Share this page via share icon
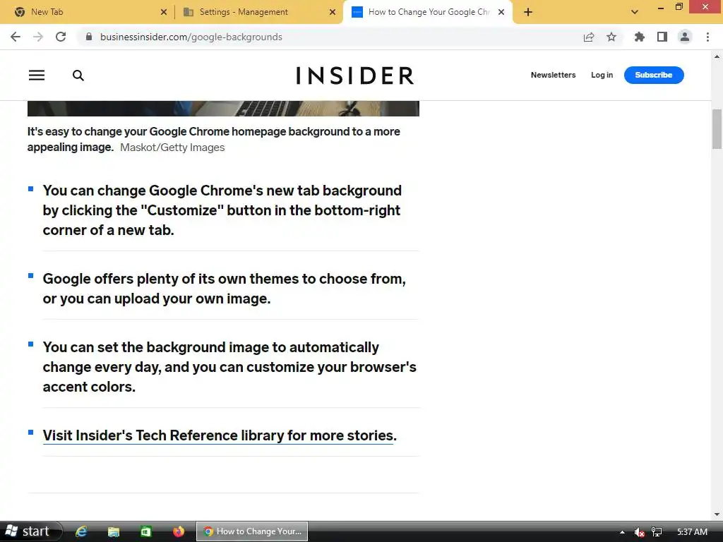 tap(589, 37)
